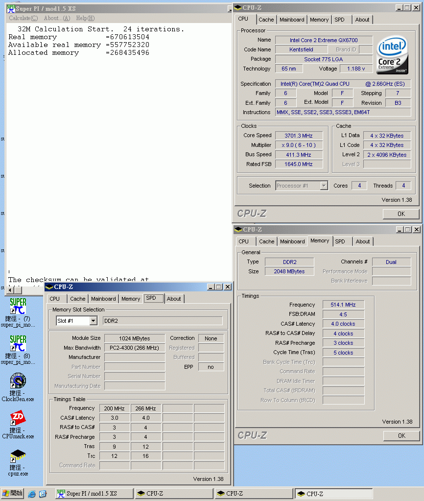Open the Calculate menu in Super PI

24,18
